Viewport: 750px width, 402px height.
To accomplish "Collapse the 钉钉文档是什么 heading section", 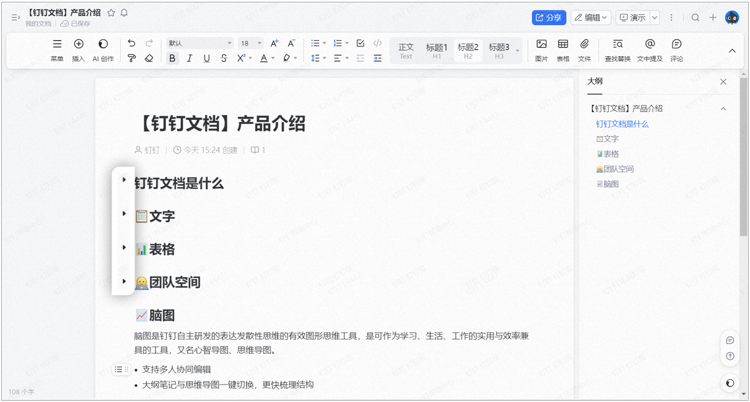I will (x=124, y=179).
